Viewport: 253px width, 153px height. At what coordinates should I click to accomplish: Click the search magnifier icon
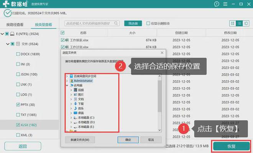coord(116,23)
